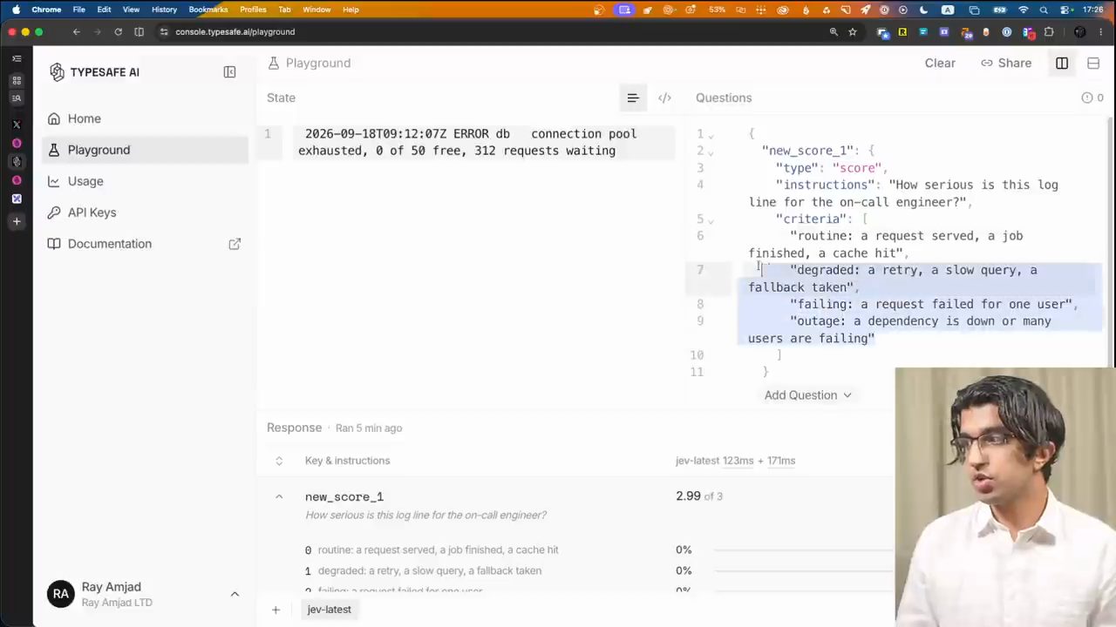Screen dimensions: 1116x627
Task: Click the X bookmark in browser side strip
Action: [17, 125]
